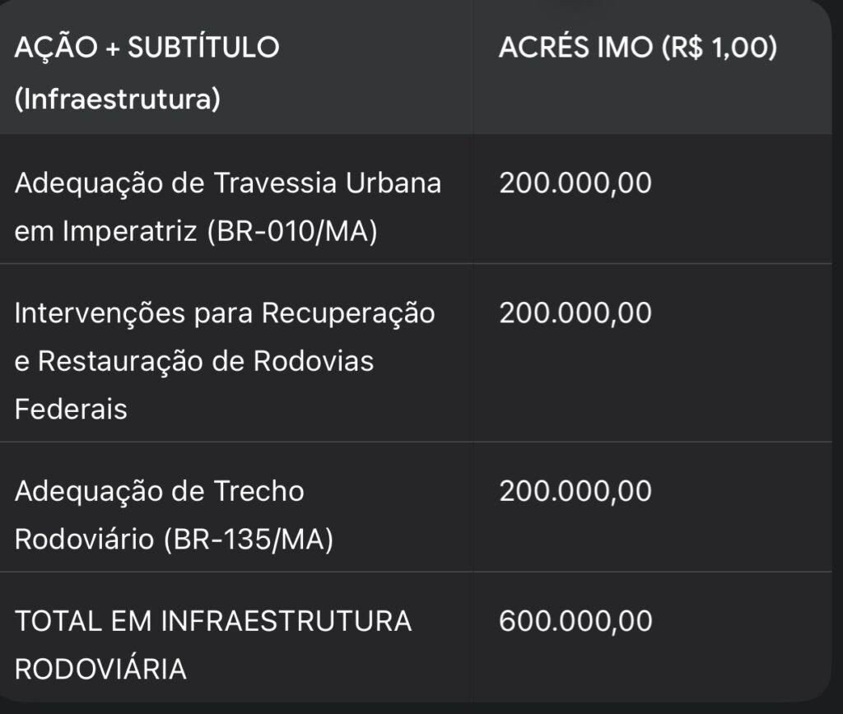
Task: Click the word "RODOVIÁRIA" in total row
Action: (100, 670)
